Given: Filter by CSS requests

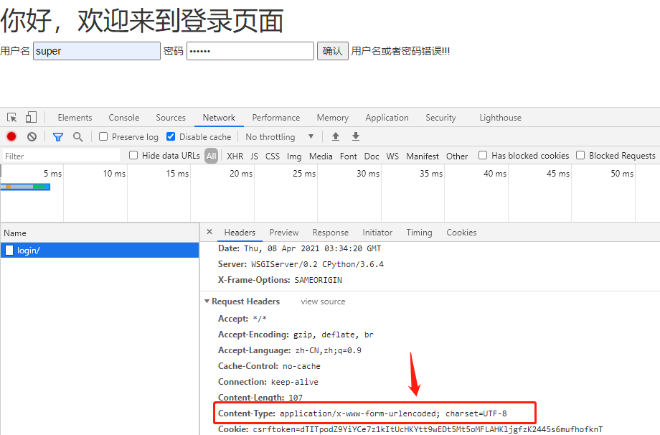Looking at the screenshot, I should (x=273, y=156).
